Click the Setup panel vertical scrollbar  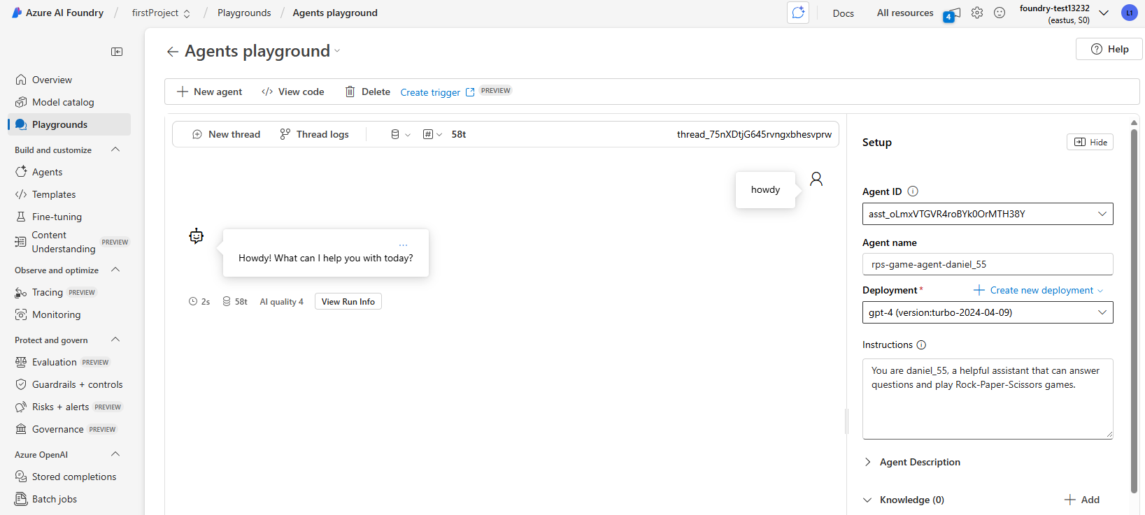point(1134,307)
